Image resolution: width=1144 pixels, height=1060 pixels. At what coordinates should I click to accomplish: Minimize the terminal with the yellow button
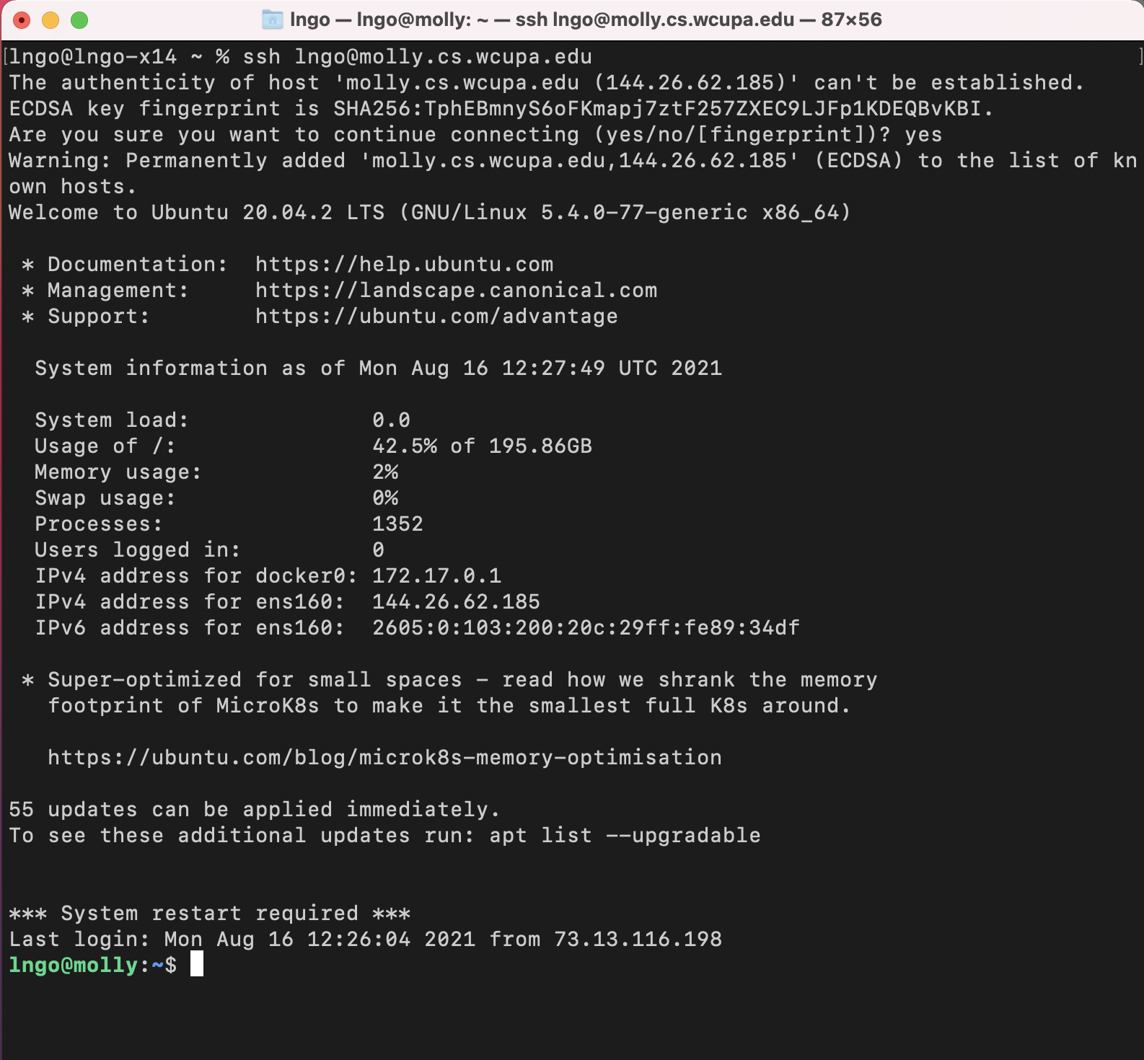coord(50,20)
